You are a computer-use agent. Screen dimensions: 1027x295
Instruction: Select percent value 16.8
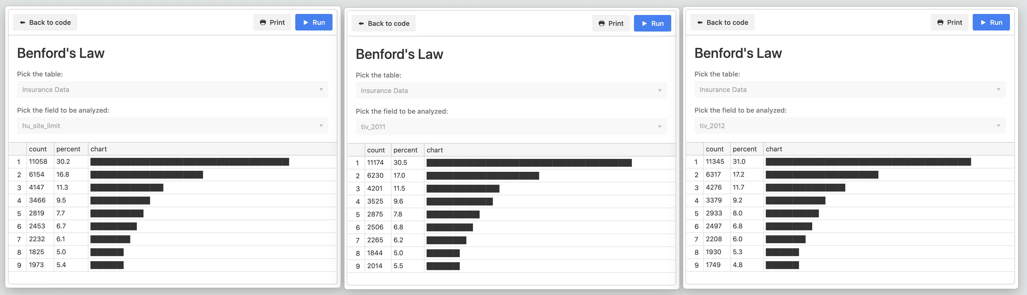(63, 174)
